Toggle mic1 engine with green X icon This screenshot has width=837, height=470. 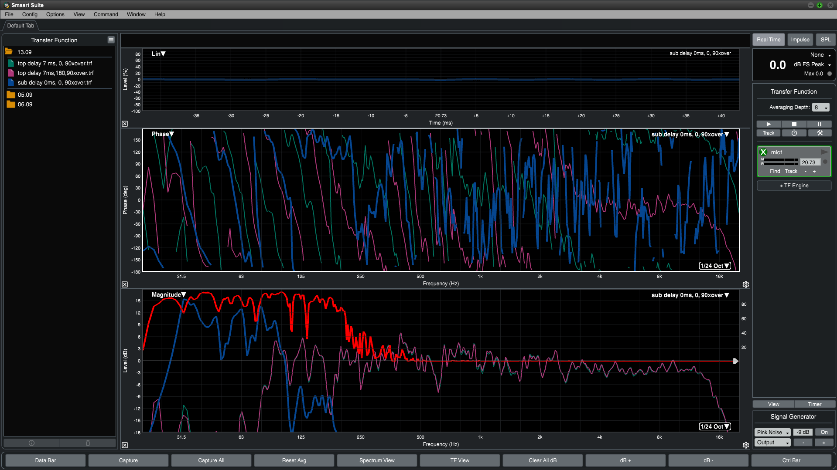coord(763,152)
